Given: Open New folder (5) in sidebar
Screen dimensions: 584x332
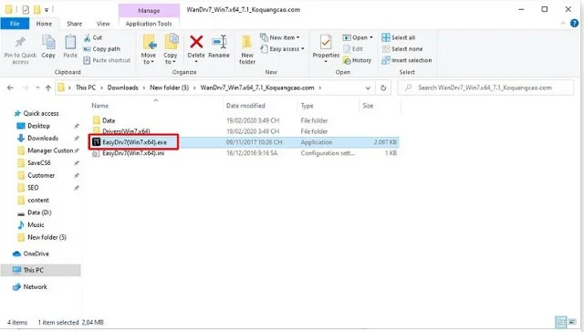Looking at the screenshot, I should coord(47,237).
